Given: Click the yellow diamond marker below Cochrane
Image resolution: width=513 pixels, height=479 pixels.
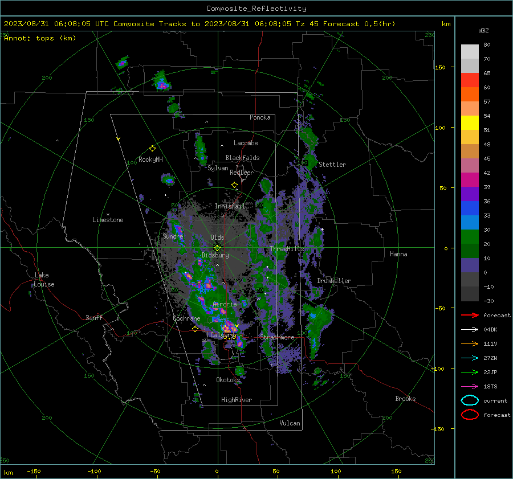Looking at the screenshot, I should tap(196, 329).
